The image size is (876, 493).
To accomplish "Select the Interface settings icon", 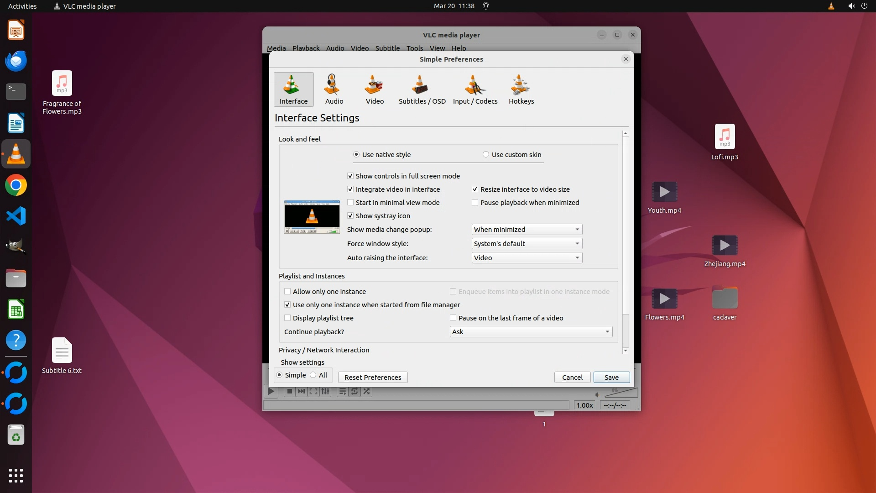I will 293,89.
